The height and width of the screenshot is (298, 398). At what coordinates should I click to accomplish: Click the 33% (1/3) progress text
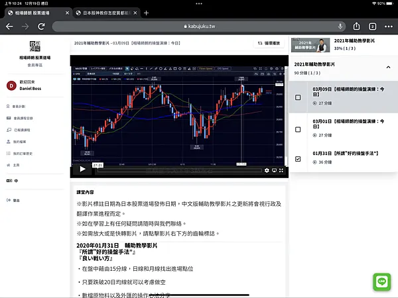point(345,48)
